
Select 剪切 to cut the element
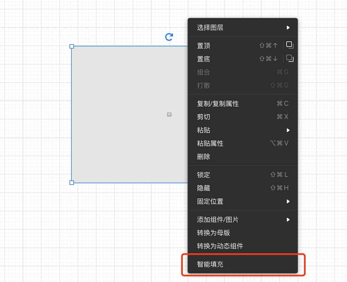point(242,117)
